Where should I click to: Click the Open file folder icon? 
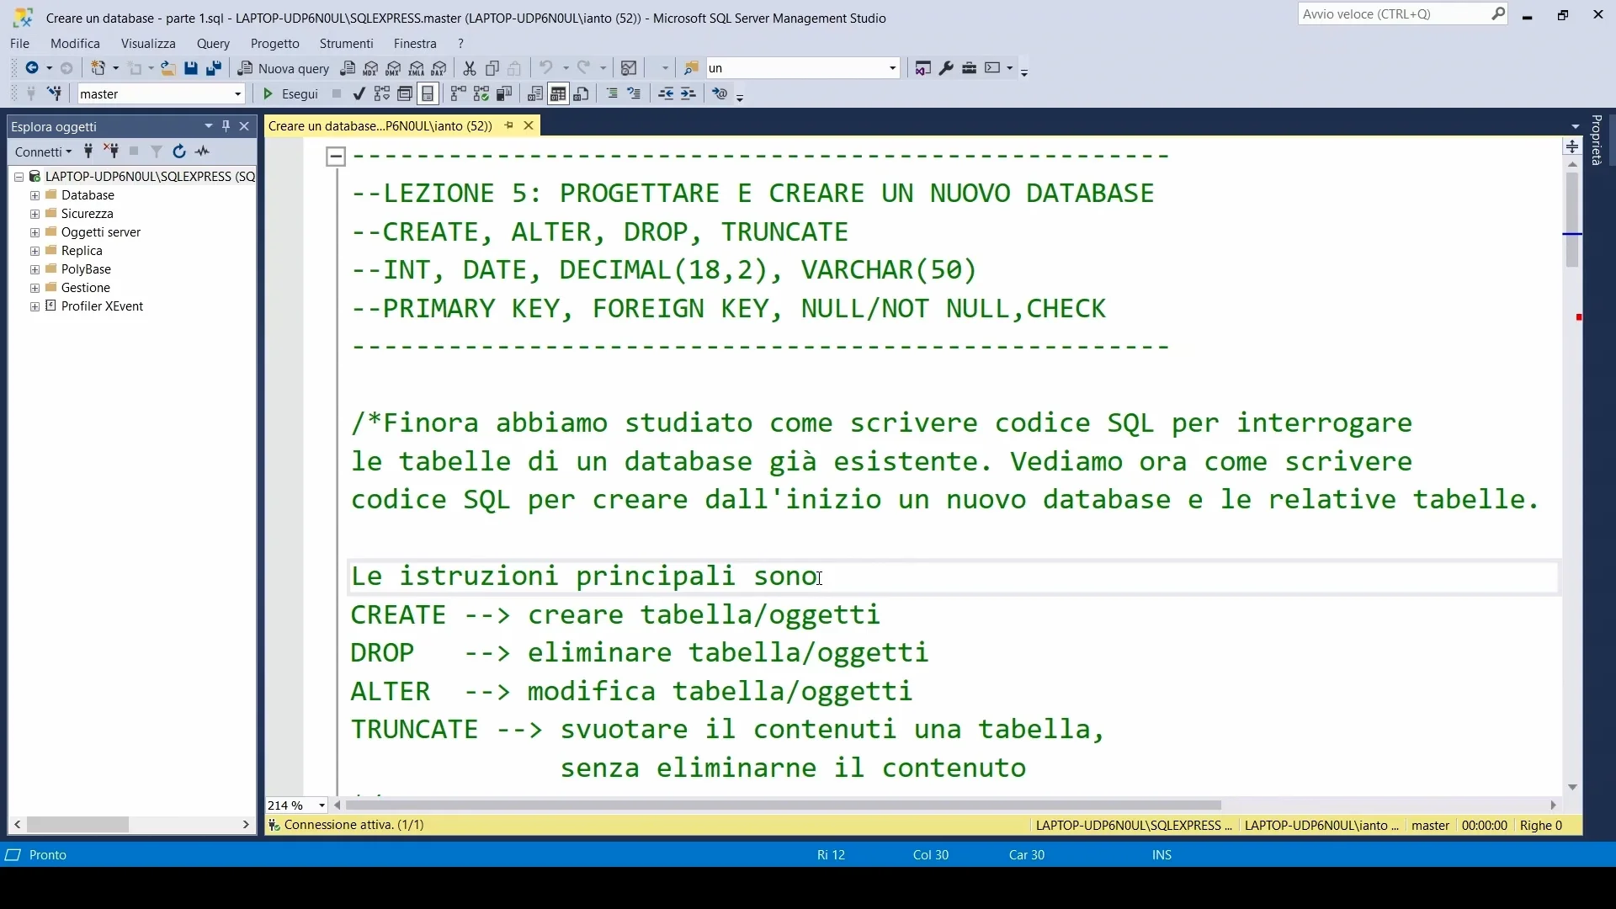coord(168,68)
